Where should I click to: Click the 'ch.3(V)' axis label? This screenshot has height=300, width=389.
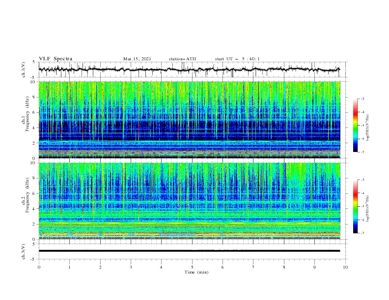click(24, 251)
